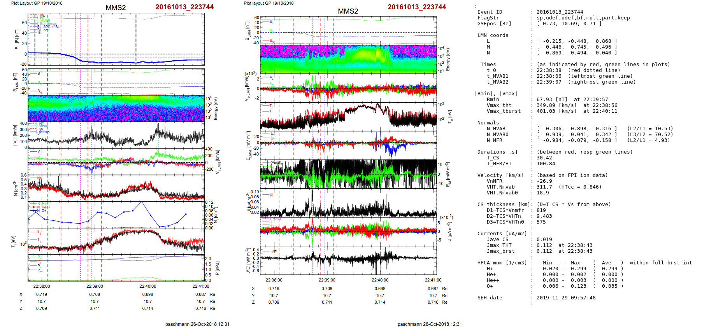Click the J*E panel axis label
This screenshot has width=702, height=327.
247,261
